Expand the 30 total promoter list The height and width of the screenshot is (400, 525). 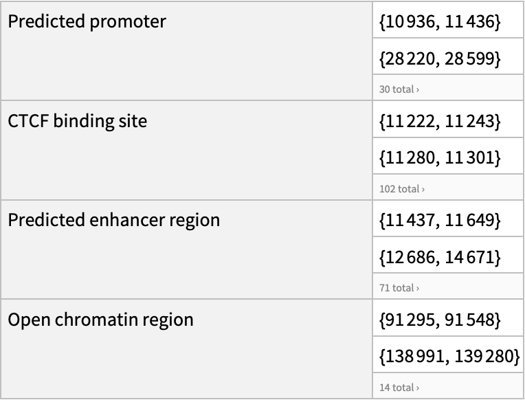(399, 89)
